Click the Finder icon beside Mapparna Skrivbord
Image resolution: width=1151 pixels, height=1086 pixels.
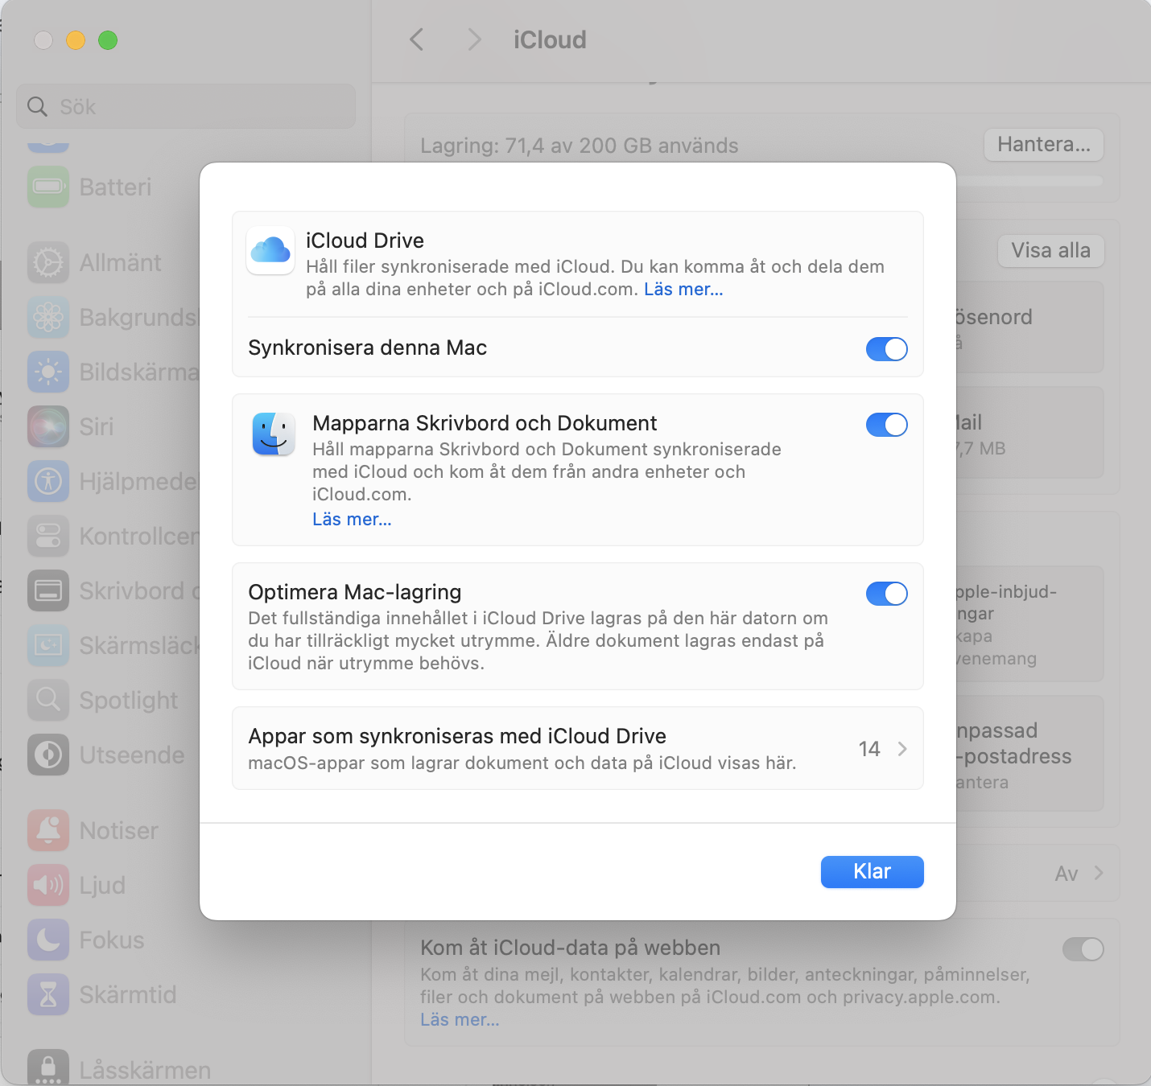[x=274, y=434]
